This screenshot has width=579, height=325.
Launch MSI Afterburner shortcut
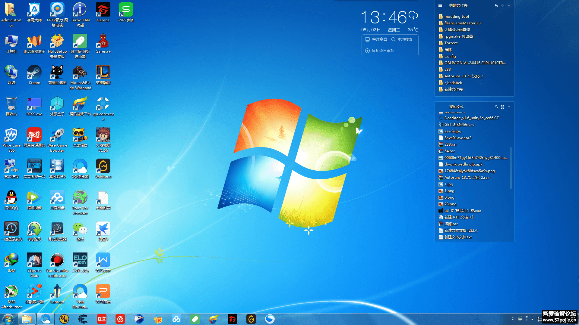tap(11, 296)
